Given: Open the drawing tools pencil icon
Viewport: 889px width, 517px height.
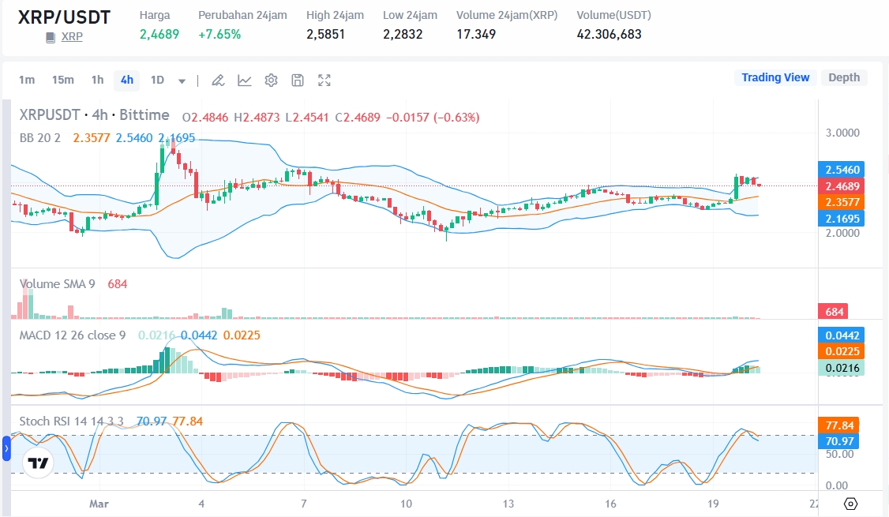Looking at the screenshot, I should coord(218,81).
